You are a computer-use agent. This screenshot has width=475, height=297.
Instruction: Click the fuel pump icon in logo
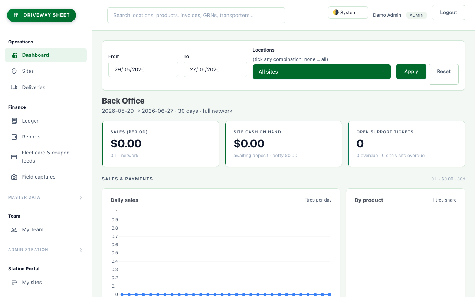click(16, 15)
